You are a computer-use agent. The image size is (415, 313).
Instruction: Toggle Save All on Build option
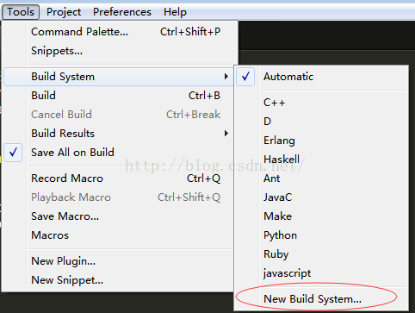tap(119, 153)
